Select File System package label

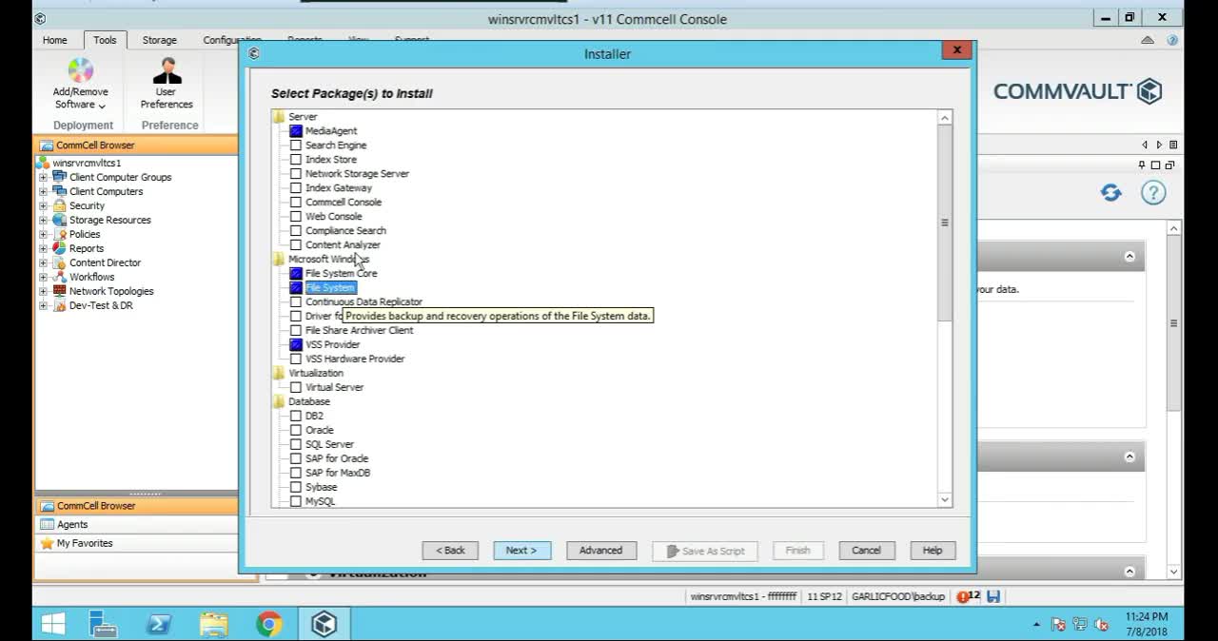(x=330, y=288)
